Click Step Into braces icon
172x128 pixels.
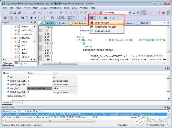[22, 18]
